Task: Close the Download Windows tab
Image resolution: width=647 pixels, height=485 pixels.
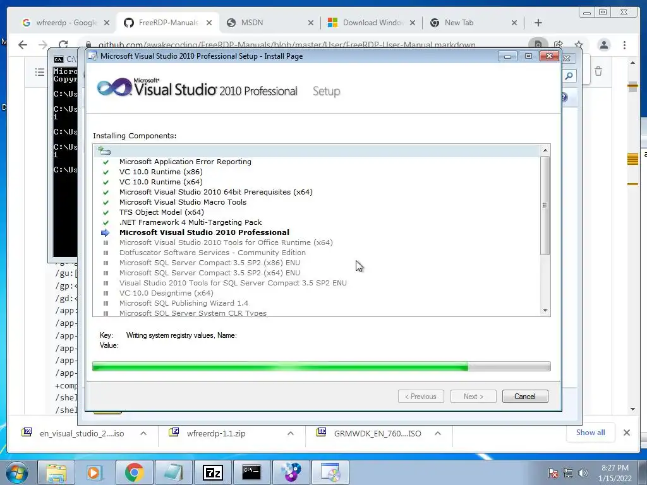Action: [x=412, y=23]
